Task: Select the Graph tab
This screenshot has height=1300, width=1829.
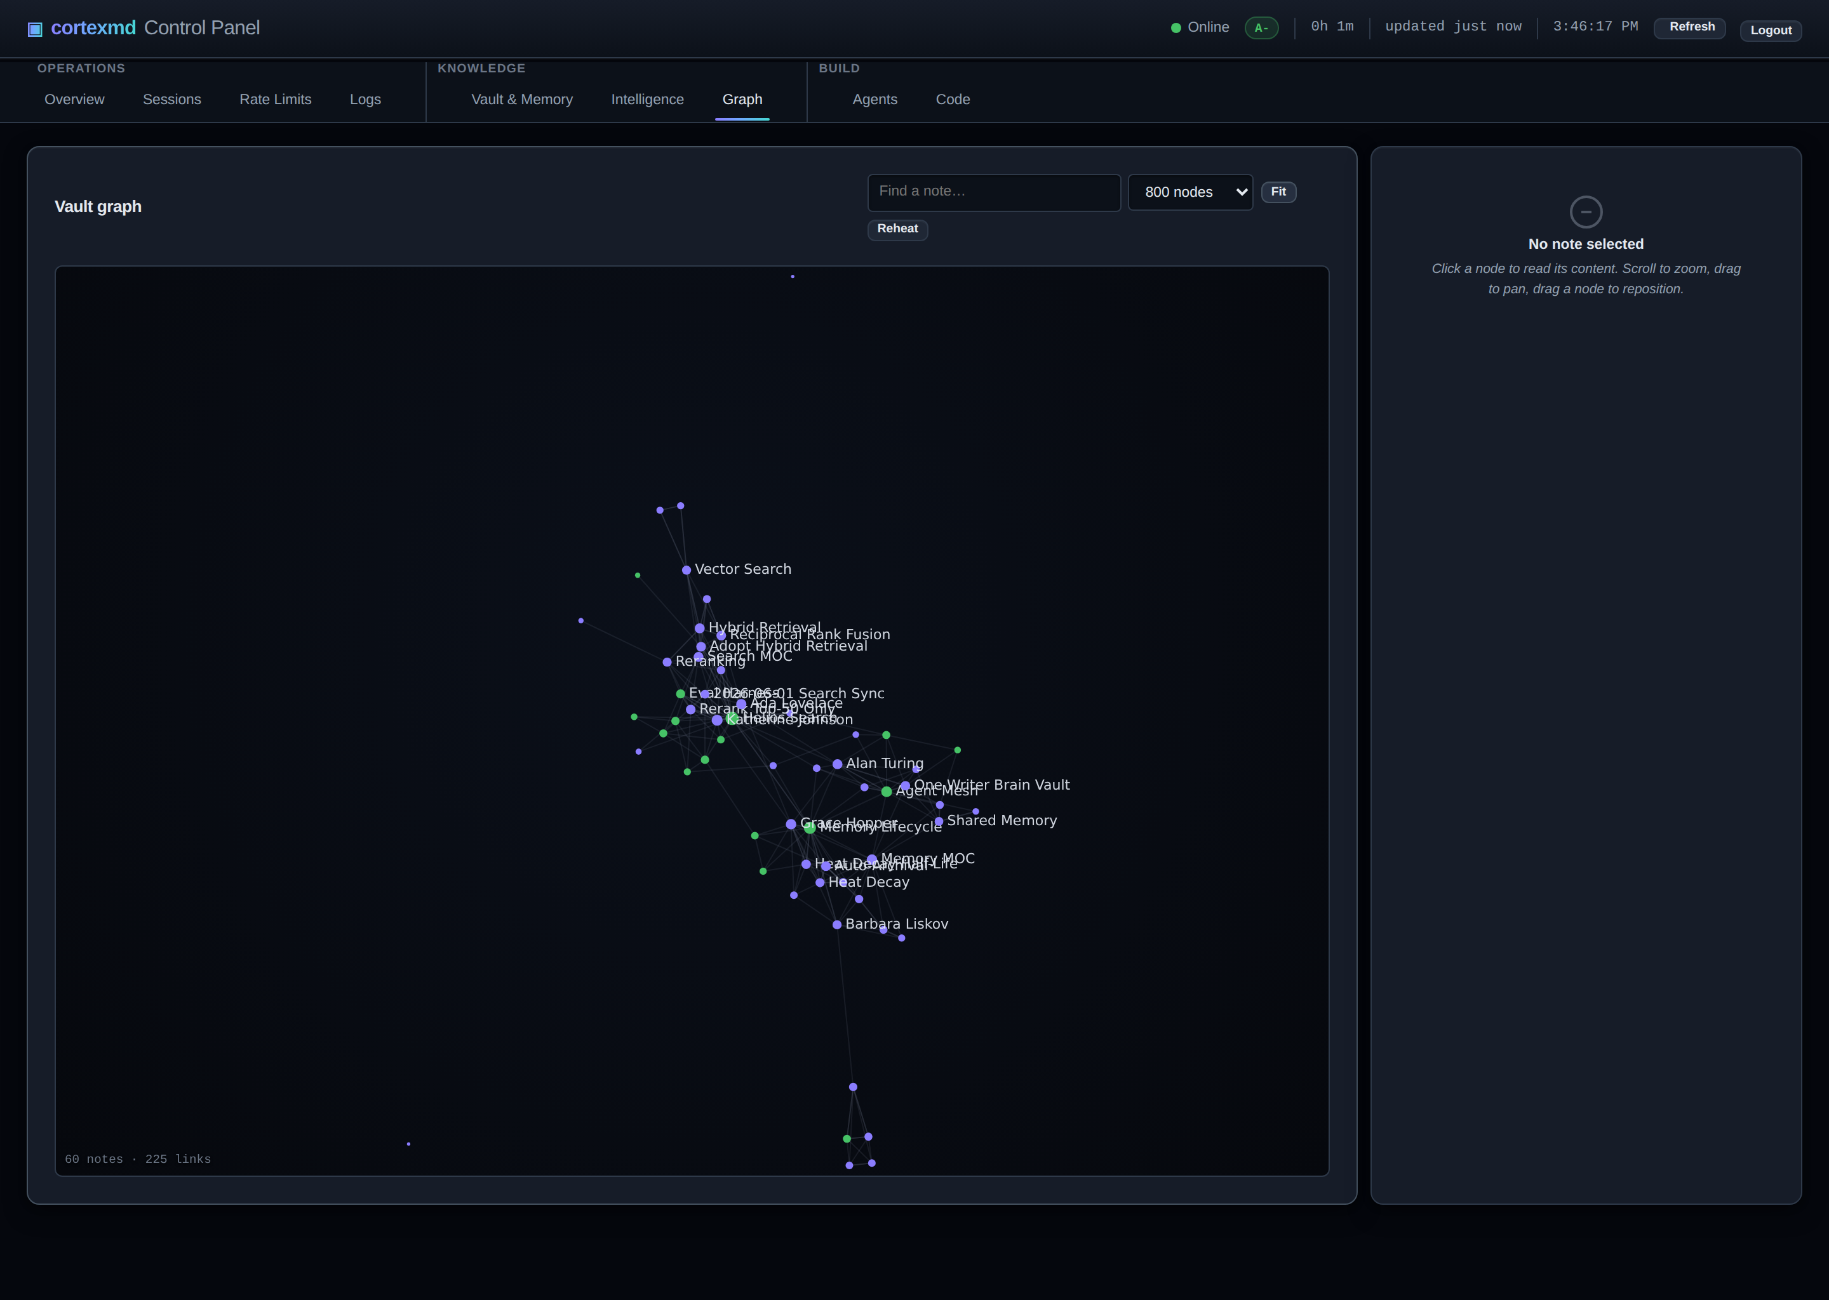Action: click(742, 99)
